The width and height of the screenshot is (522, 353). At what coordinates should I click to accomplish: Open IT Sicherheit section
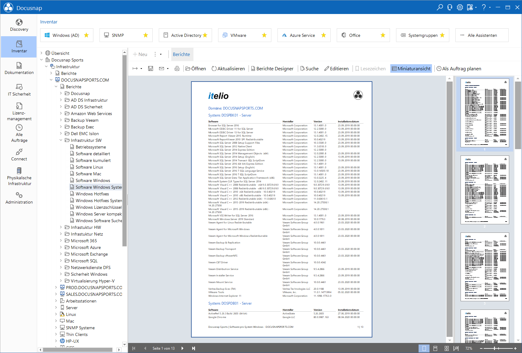(19, 90)
